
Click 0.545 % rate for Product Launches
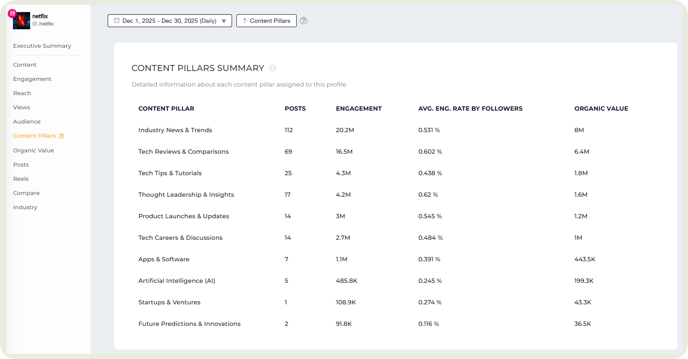click(x=430, y=216)
